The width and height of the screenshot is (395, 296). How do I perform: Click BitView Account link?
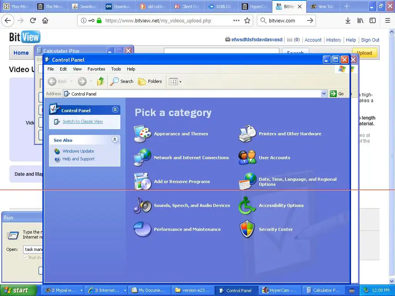coord(313,40)
